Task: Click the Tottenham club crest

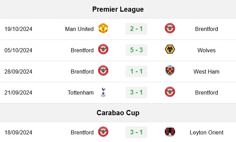Action: 103,92
